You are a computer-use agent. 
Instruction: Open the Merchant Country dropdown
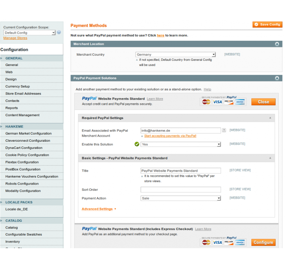click(175, 55)
